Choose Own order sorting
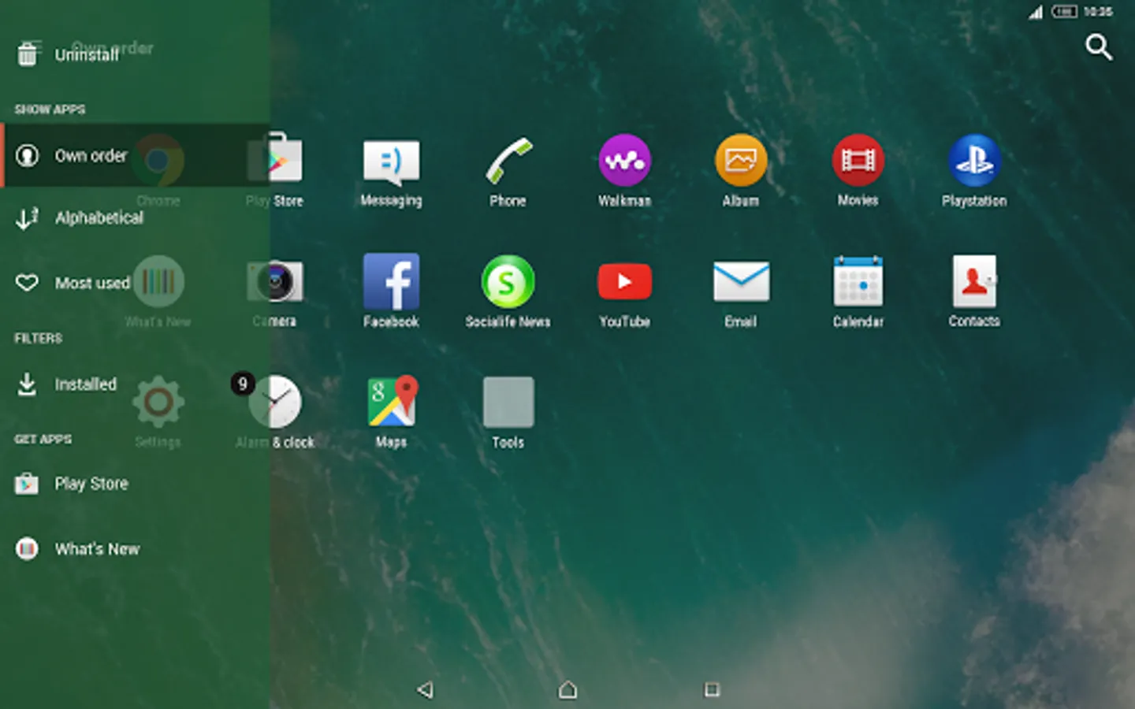Screen dimensions: 1135x709 [135, 155]
